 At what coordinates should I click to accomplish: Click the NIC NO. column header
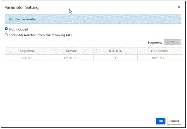click(115, 51)
